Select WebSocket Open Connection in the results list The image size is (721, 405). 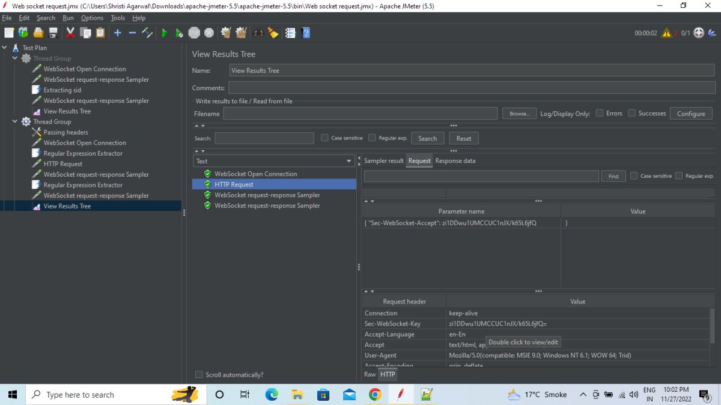[255, 174]
